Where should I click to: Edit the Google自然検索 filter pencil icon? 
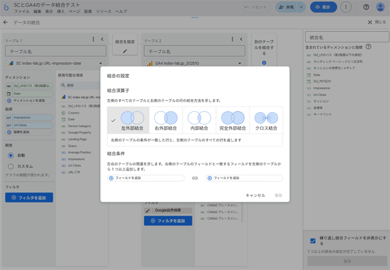pyautogui.click(x=148, y=211)
